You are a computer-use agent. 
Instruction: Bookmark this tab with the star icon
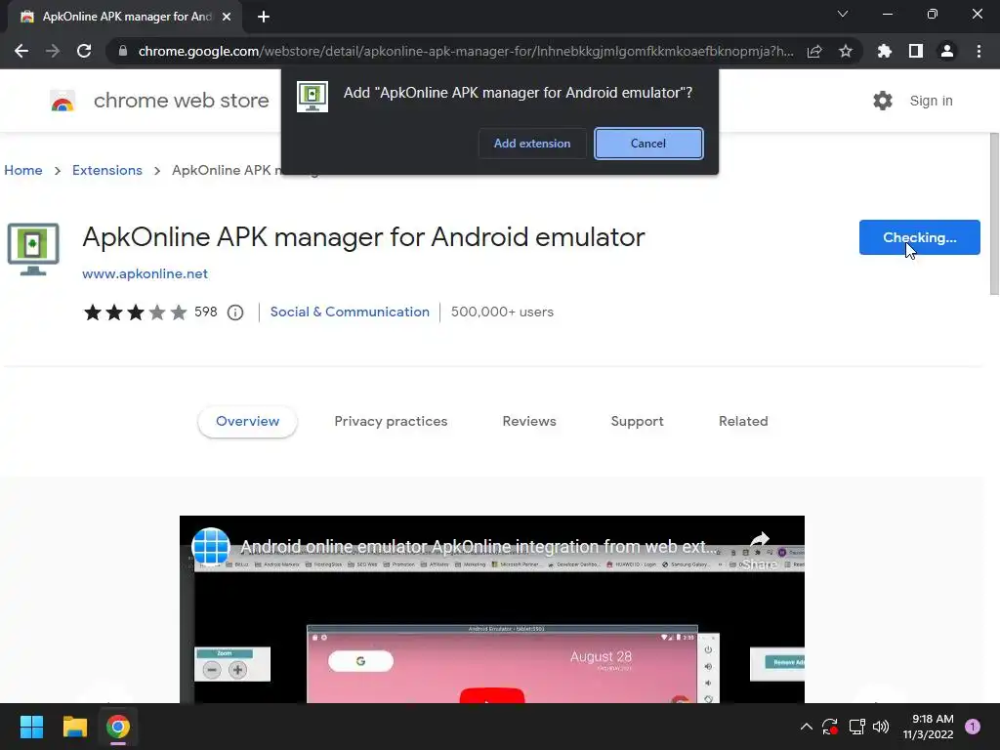pyautogui.click(x=846, y=51)
